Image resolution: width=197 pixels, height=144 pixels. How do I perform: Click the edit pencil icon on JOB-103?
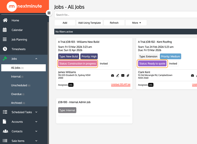tap(118, 76)
